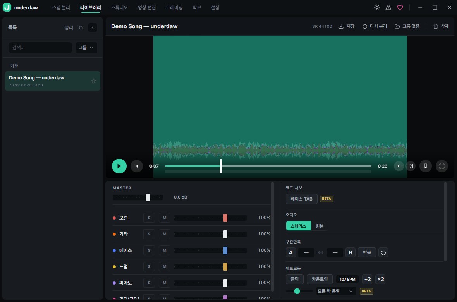Open the 스템 분리 tab

click(x=61, y=8)
